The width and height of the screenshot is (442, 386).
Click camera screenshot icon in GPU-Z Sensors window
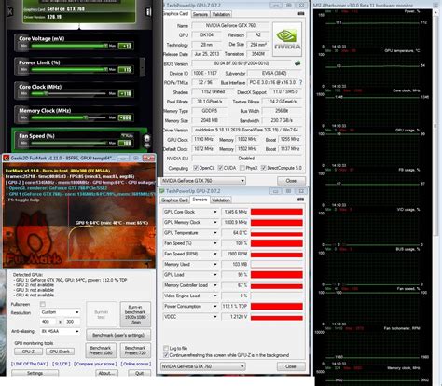300,200
